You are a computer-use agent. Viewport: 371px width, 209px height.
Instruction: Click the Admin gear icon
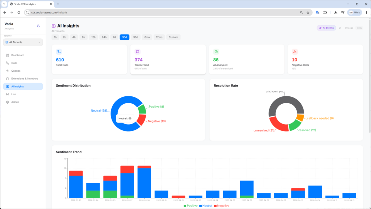(8, 102)
